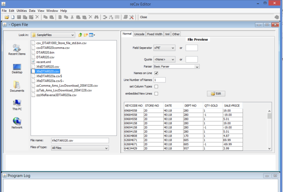This screenshot has height=192, width=283.
Task: Select recent.xml in the file list
Action: click(x=41, y=62)
